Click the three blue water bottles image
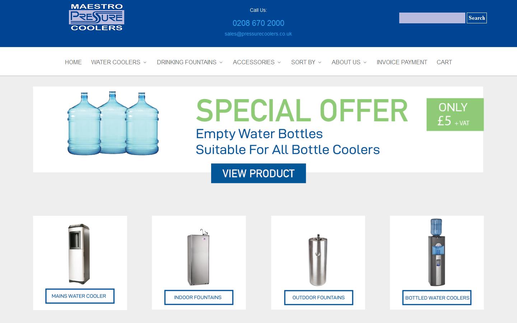517x323 pixels. [x=113, y=123]
